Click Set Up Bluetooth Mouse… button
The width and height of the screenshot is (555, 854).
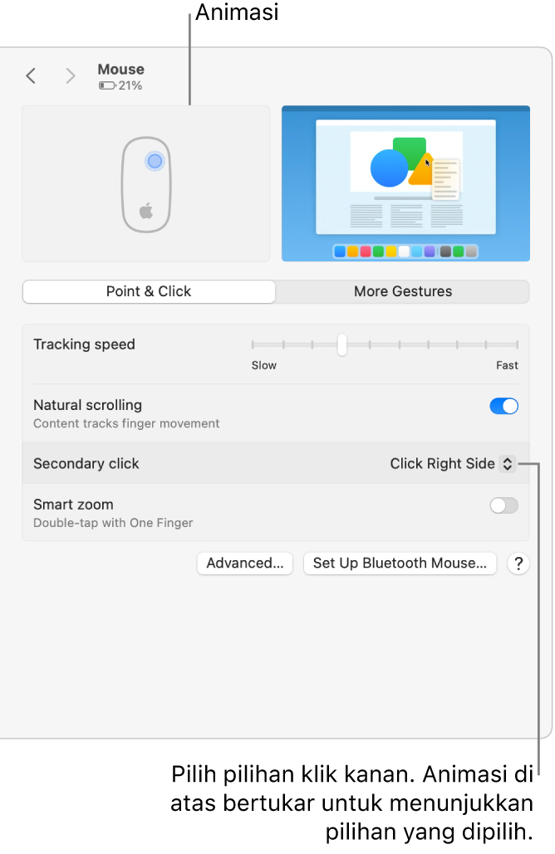[x=400, y=564]
